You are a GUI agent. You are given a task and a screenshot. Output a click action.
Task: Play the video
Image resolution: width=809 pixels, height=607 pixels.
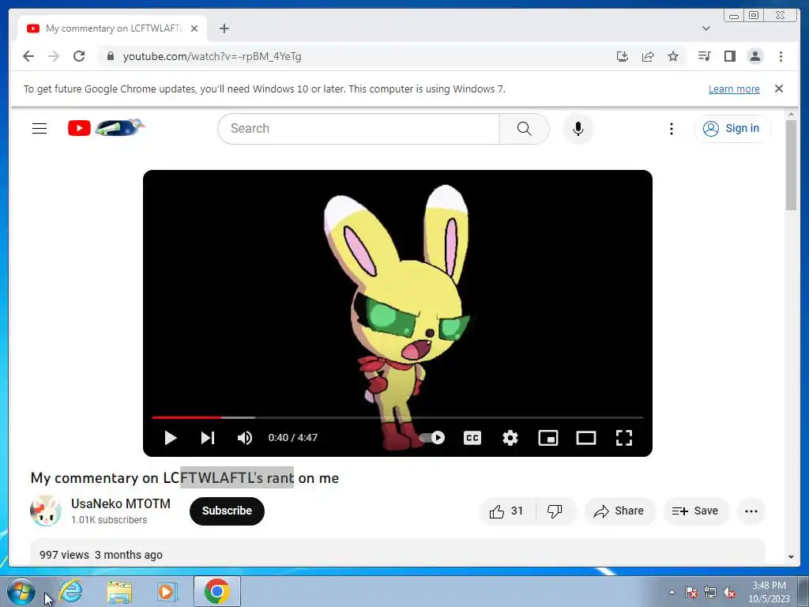pyautogui.click(x=171, y=438)
